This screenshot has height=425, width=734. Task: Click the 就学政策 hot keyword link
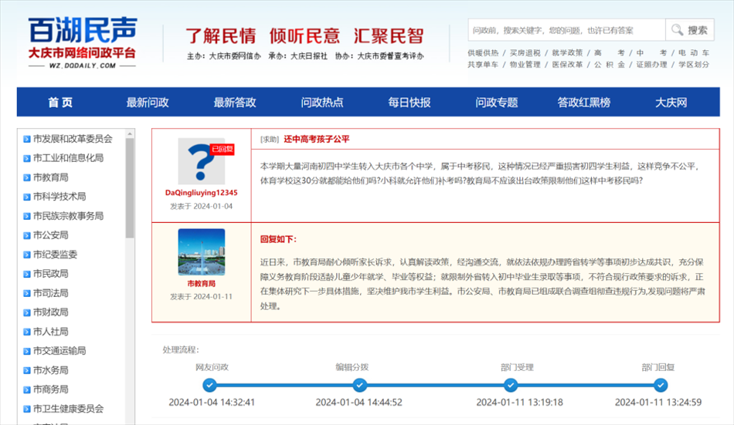[x=567, y=52]
